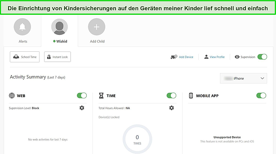Click the TIME section title
This screenshot has width=276, height=154.
tap(111, 96)
